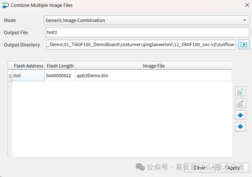Browse for output directory folder icon
This screenshot has width=252, height=177.
tap(244, 45)
